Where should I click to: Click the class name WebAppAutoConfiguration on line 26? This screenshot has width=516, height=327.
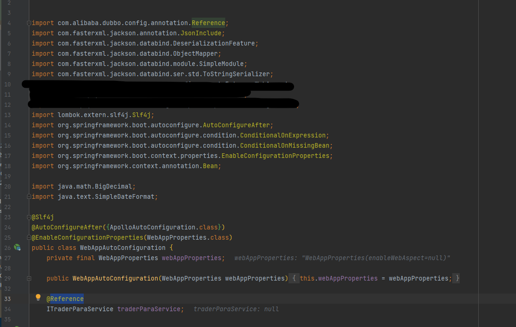point(123,248)
